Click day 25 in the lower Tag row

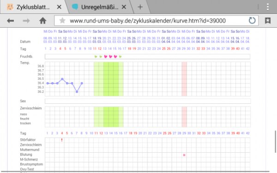click(x=165, y=133)
